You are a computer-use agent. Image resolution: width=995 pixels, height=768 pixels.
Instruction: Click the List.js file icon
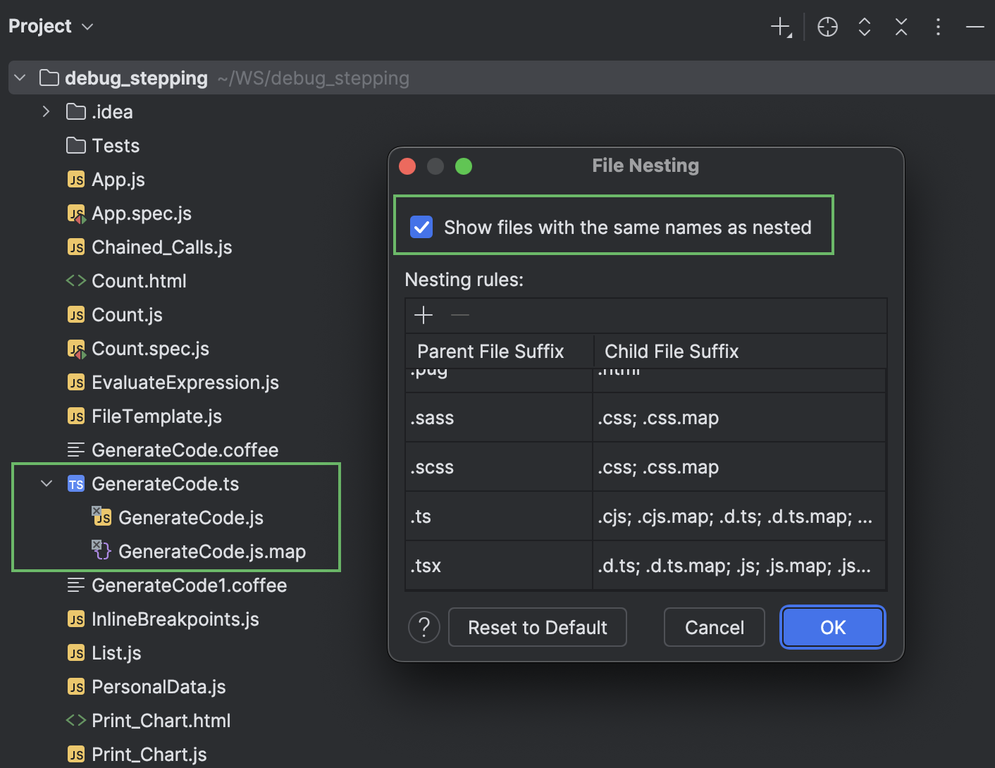click(x=76, y=653)
